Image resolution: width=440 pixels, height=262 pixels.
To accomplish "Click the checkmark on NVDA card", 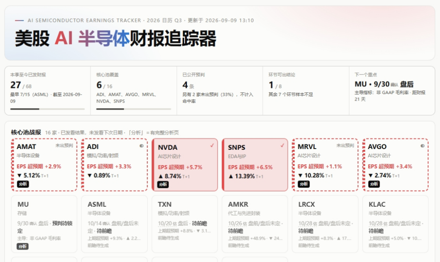I will (x=212, y=145).
